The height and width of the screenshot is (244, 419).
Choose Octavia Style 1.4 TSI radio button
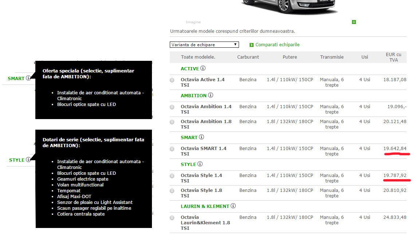point(172,176)
